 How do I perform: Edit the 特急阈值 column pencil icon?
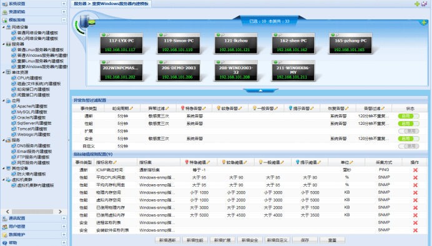pyautogui.click(x=209, y=162)
